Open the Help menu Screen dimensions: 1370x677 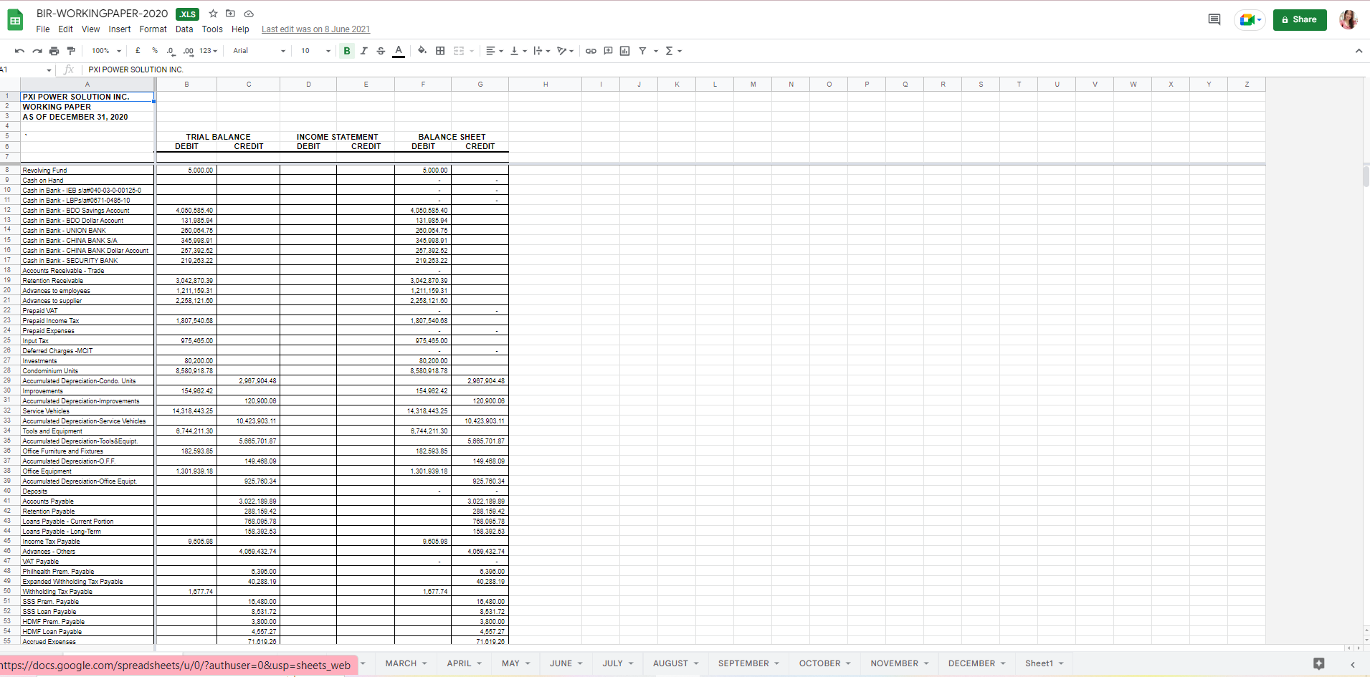point(240,29)
